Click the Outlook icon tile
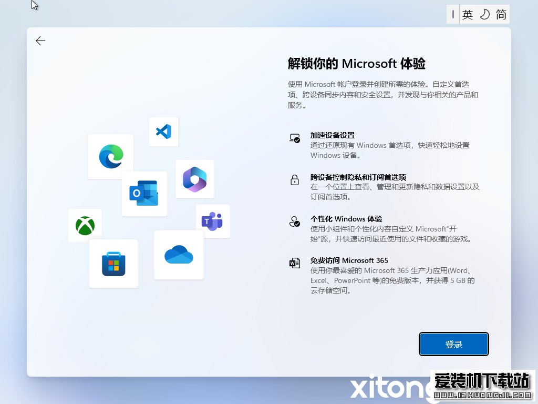Image resolution: width=538 pixels, height=404 pixels. click(144, 194)
